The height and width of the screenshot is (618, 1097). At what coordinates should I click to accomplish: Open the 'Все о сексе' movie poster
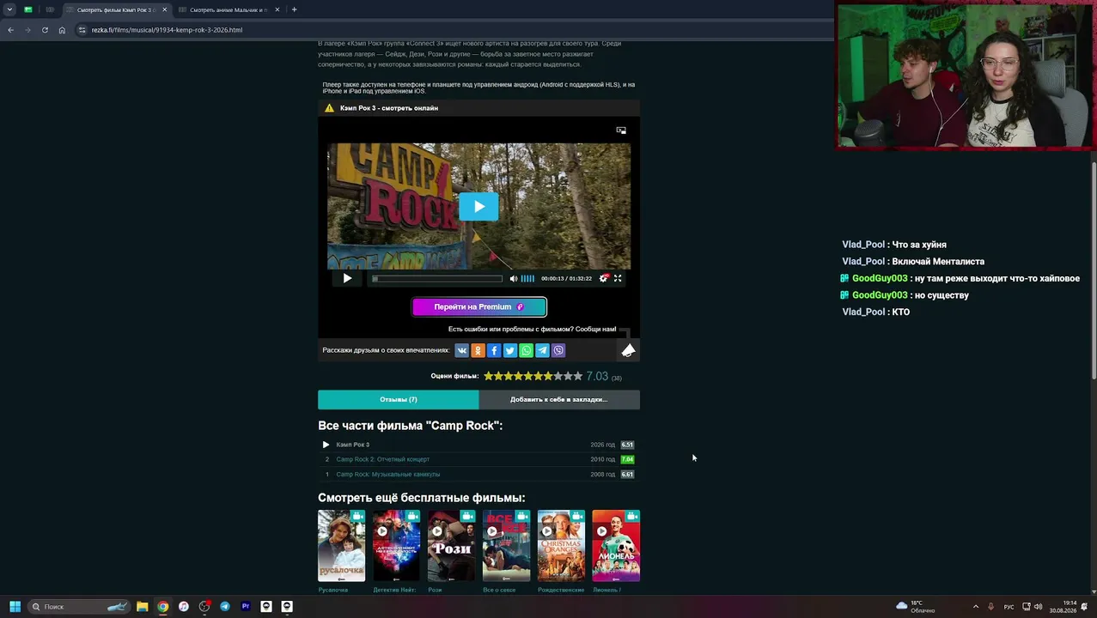pos(506,546)
